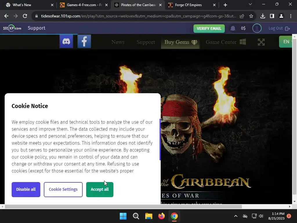Open the EN language dropdown
Viewport: 297px width, 223px height.
click(286, 42)
